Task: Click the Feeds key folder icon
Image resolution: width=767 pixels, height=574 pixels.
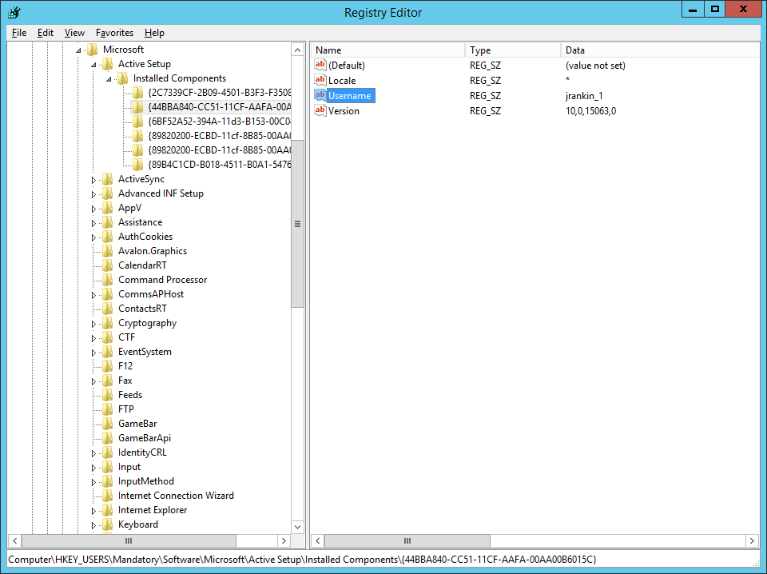Action: click(105, 394)
